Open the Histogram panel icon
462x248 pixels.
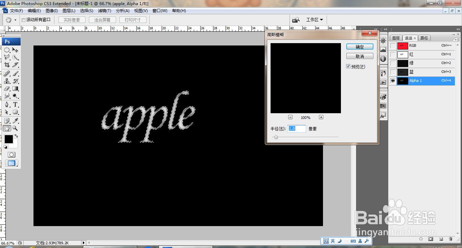coord(383,50)
